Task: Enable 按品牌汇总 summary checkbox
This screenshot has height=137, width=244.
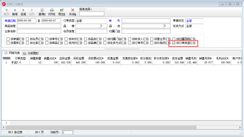Action: pos(86,43)
